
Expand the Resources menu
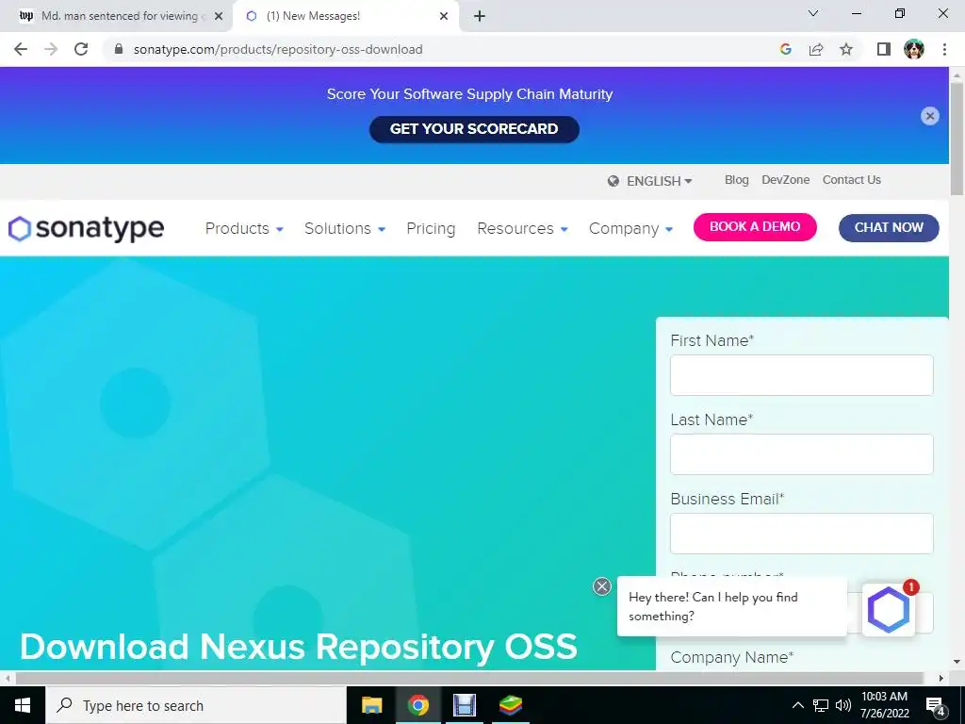coord(522,228)
